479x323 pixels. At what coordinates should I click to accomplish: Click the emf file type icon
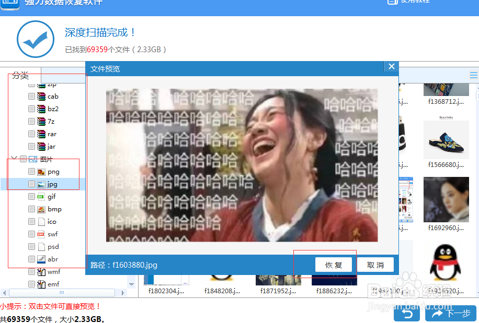tap(41, 284)
